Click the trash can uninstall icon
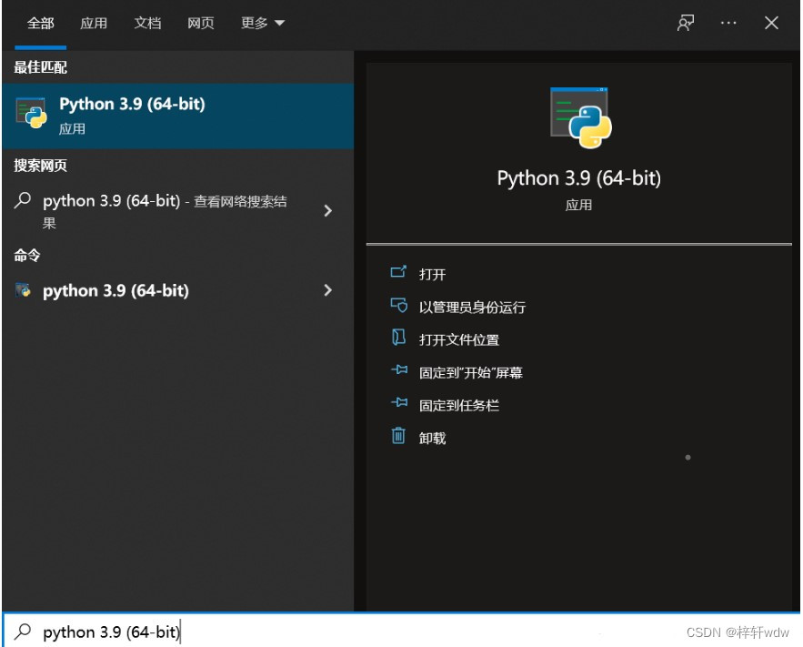 click(398, 436)
